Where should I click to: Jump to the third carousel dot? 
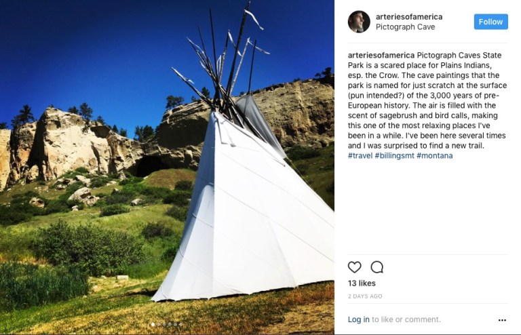[x=164, y=324]
